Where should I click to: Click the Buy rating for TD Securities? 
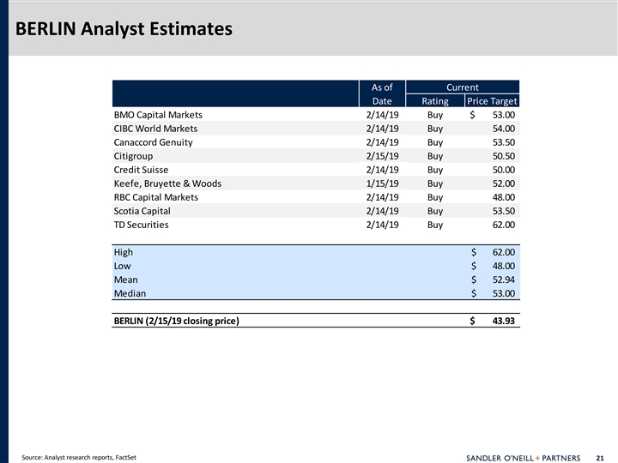point(434,225)
